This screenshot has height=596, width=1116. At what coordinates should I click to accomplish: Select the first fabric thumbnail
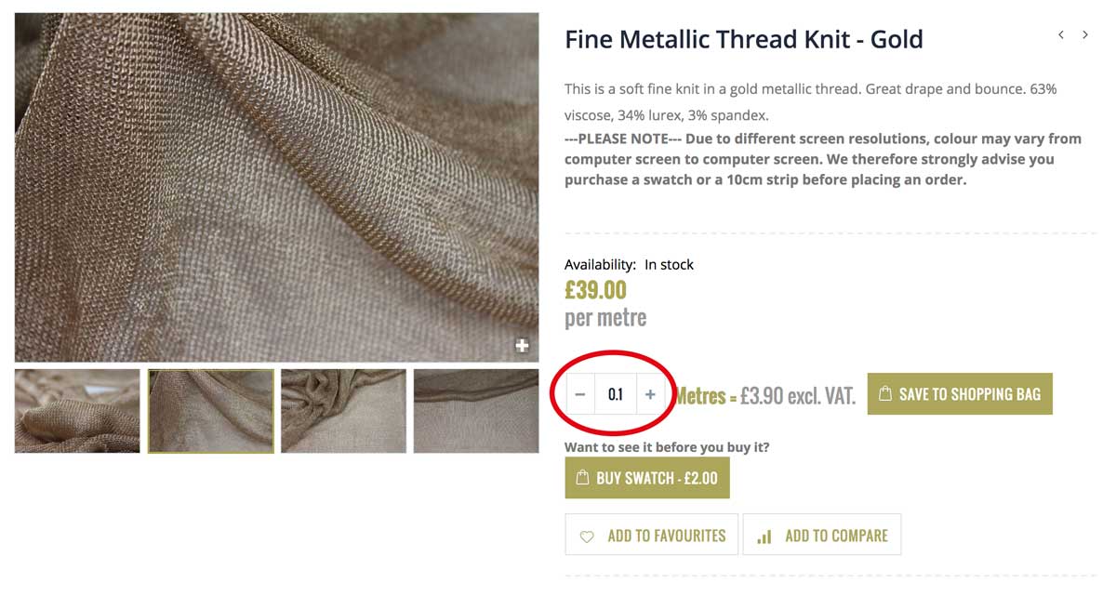click(77, 411)
